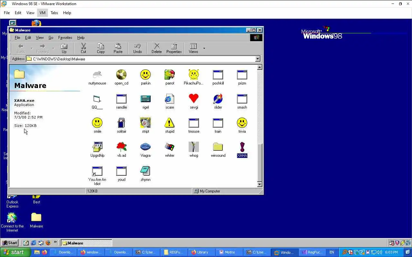Select the zhymn notepad icon

pyautogui.click(x=145, y=171)
